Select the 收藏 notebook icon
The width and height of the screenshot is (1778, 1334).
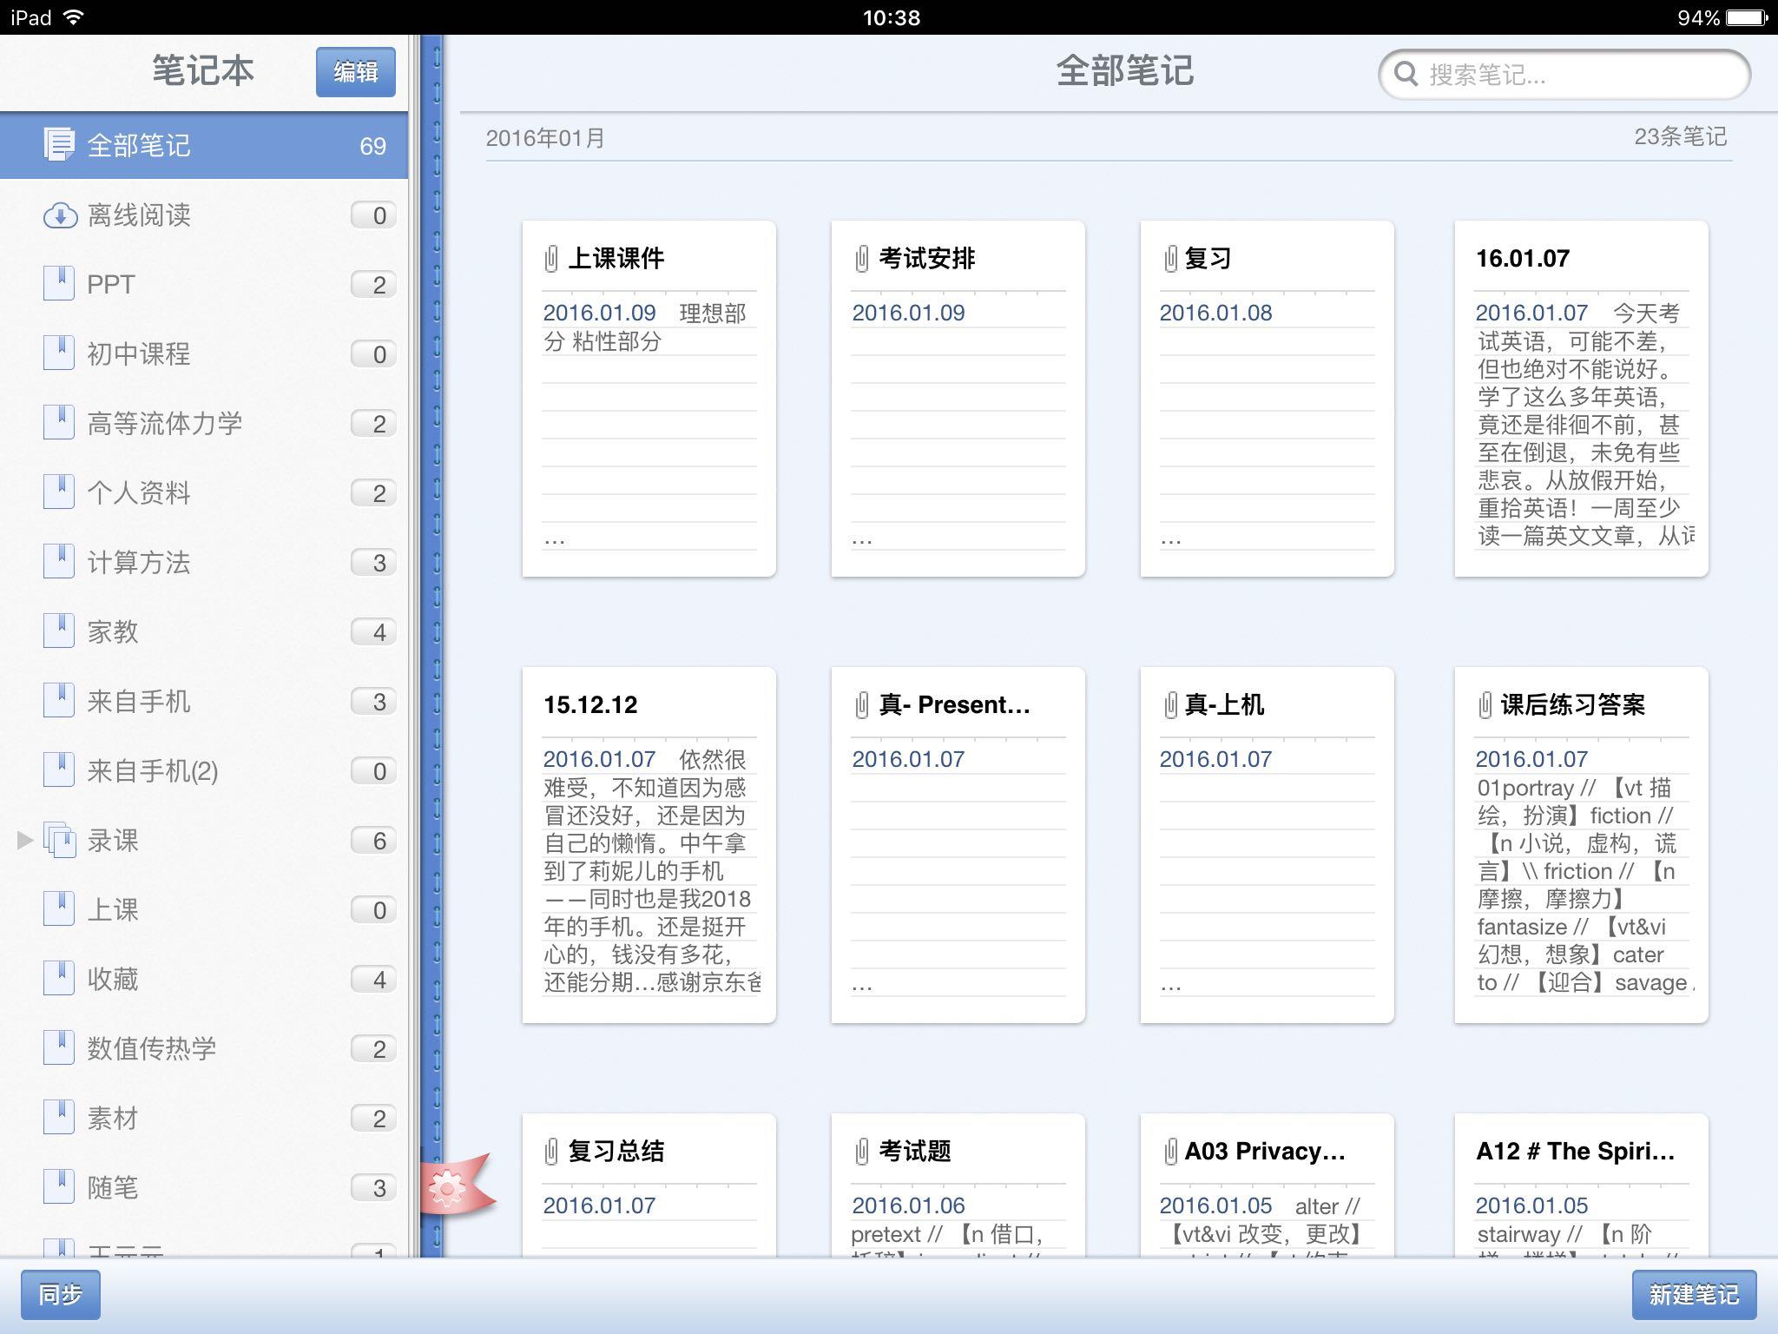point(59,979)
